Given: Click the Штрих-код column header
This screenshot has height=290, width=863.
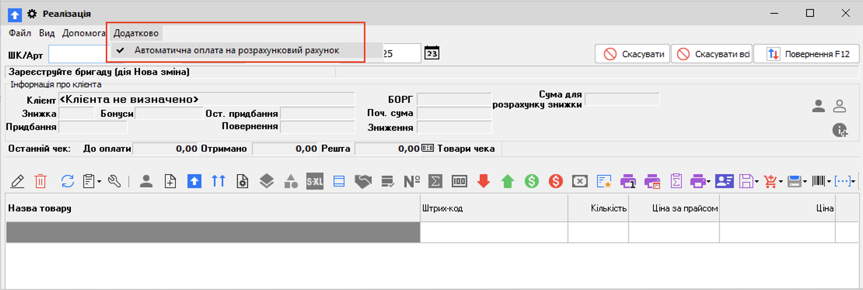Looking at the screenshot, I should pos(494,208).
